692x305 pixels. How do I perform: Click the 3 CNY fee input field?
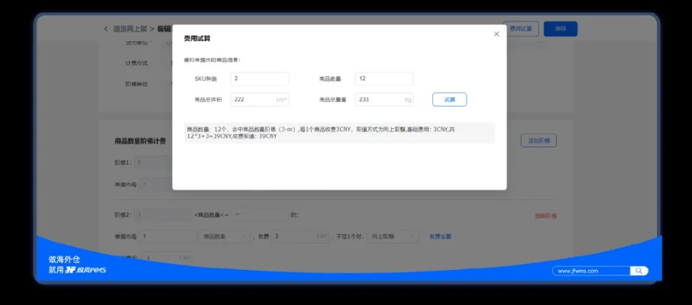pos(294,236)
